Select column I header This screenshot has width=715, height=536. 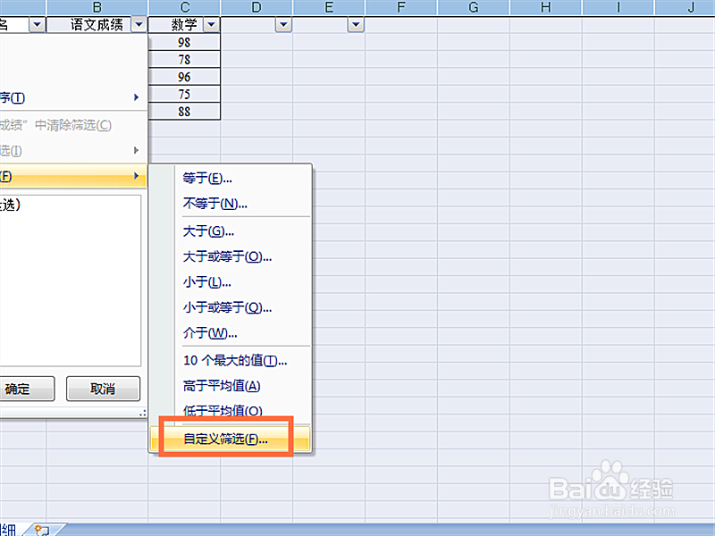pyautogui.click(x=618, y=7)
